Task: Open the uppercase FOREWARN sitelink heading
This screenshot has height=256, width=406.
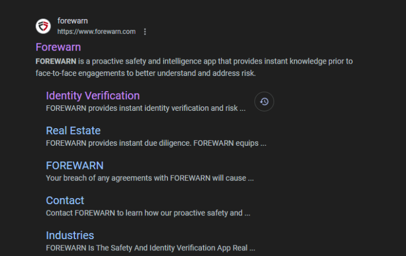Action: pos(74,165)
